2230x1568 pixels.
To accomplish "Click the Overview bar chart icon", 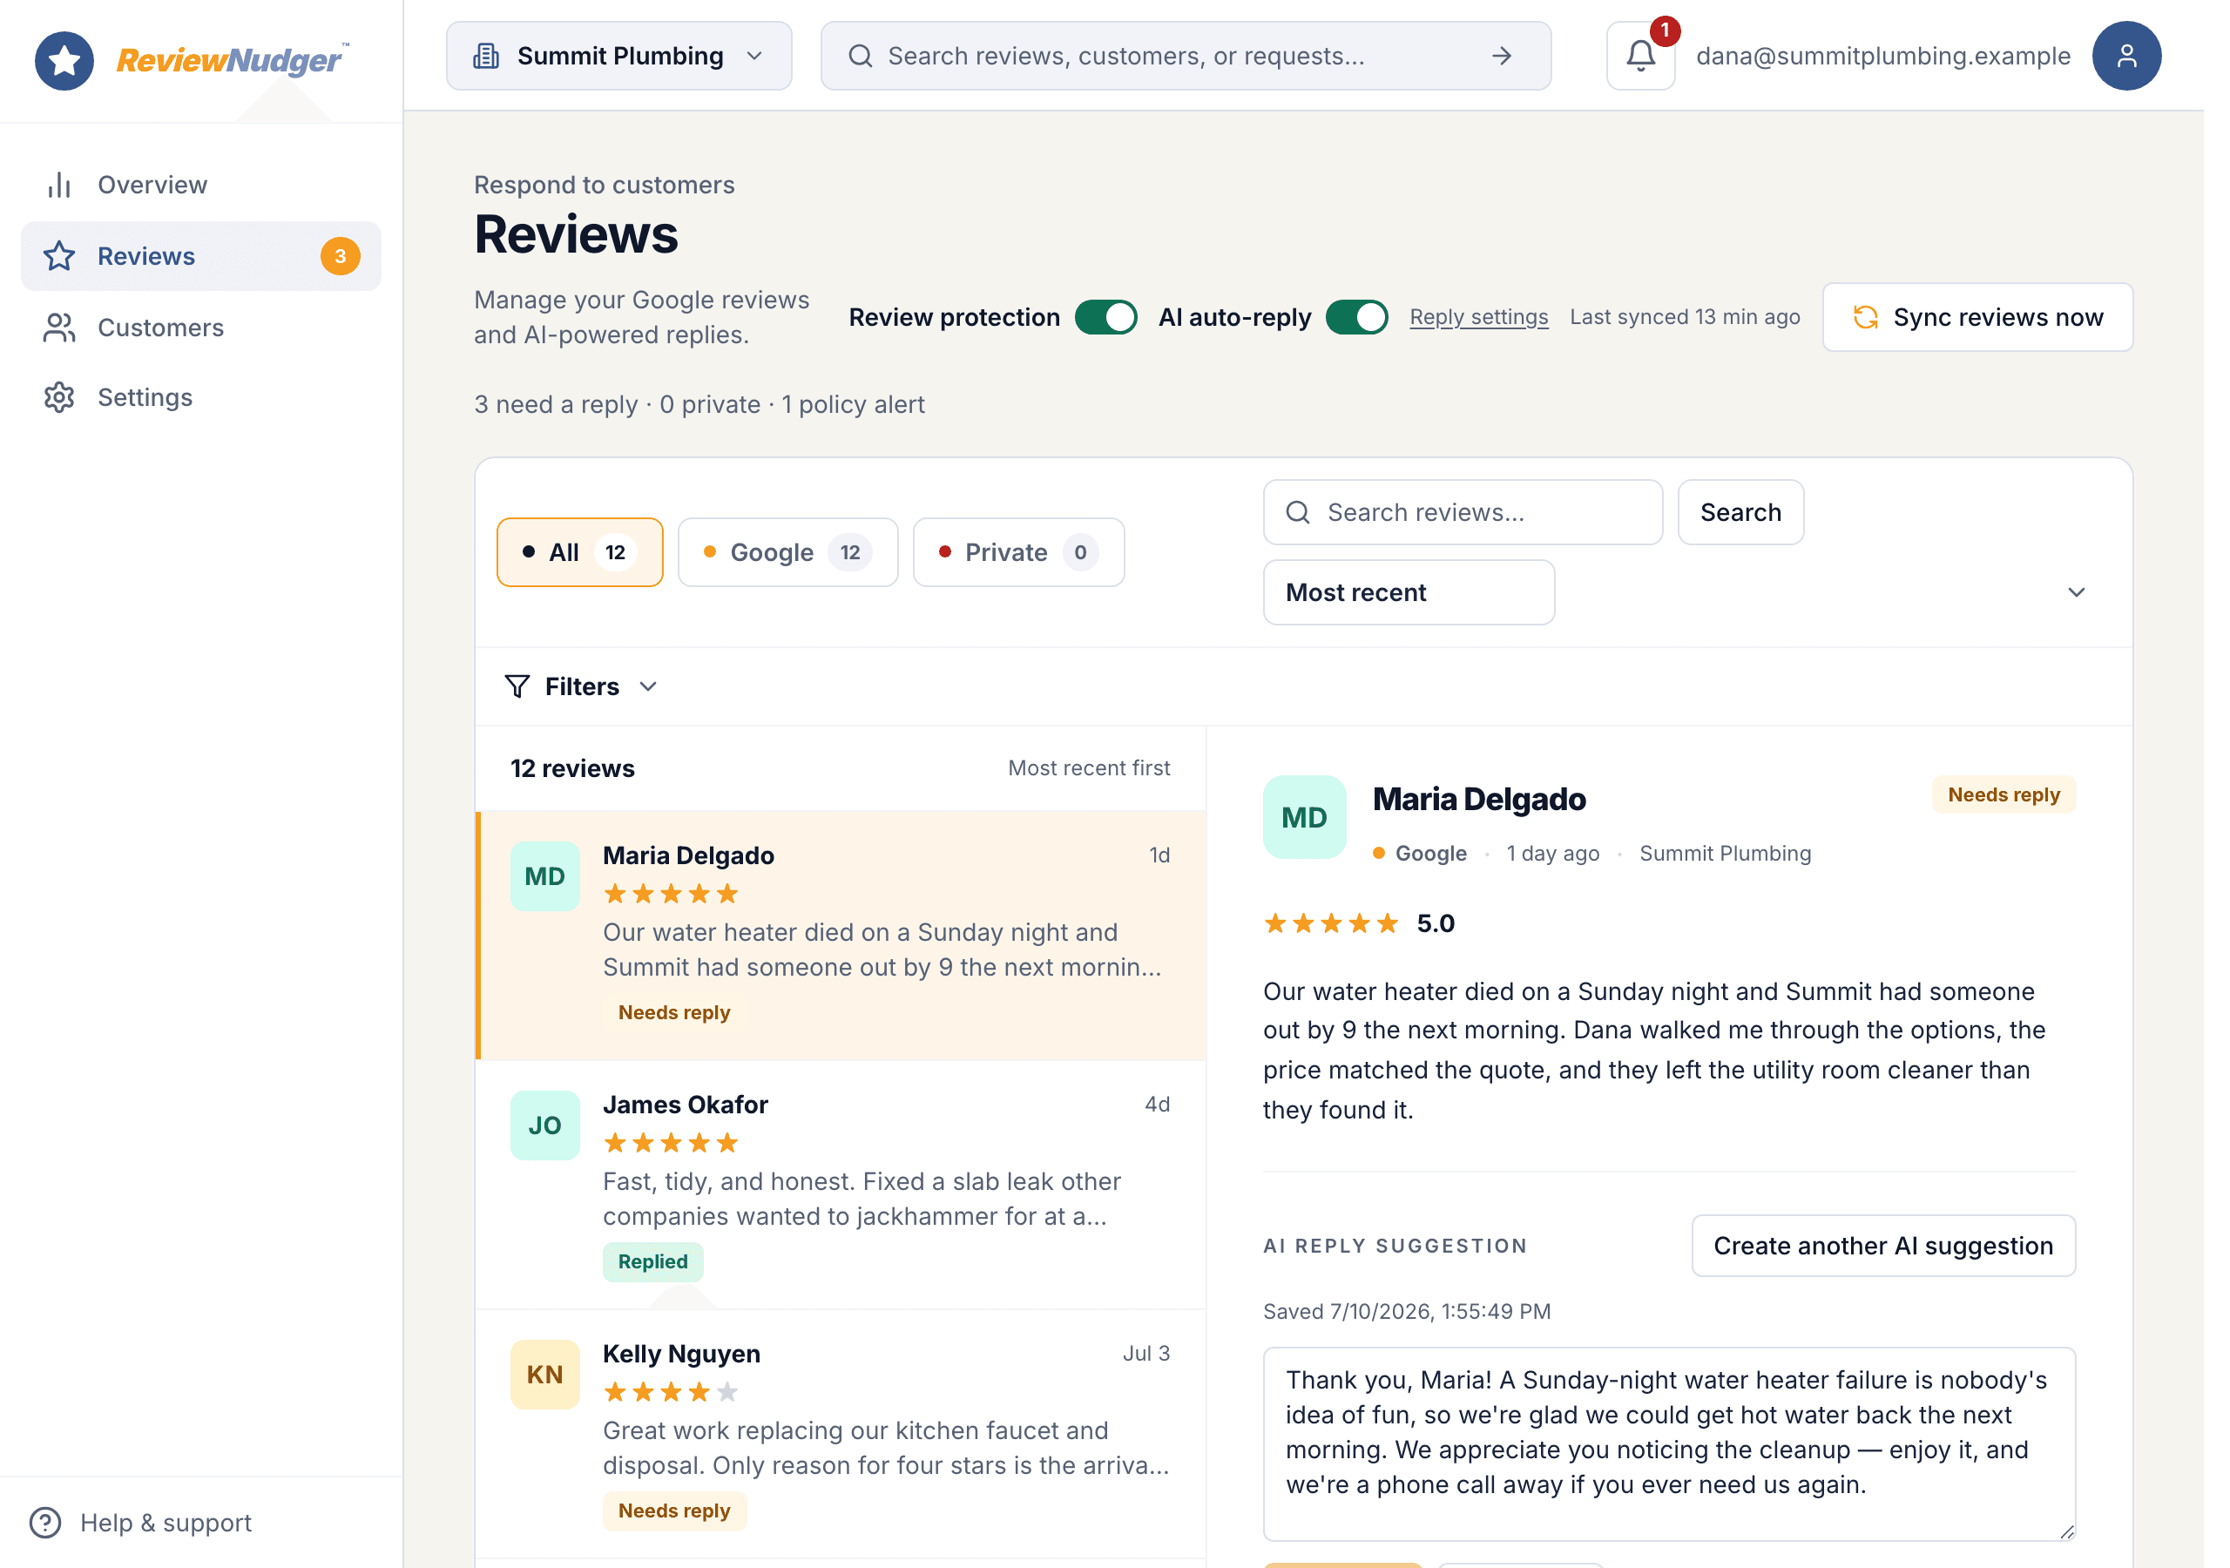I will (60, 186).
